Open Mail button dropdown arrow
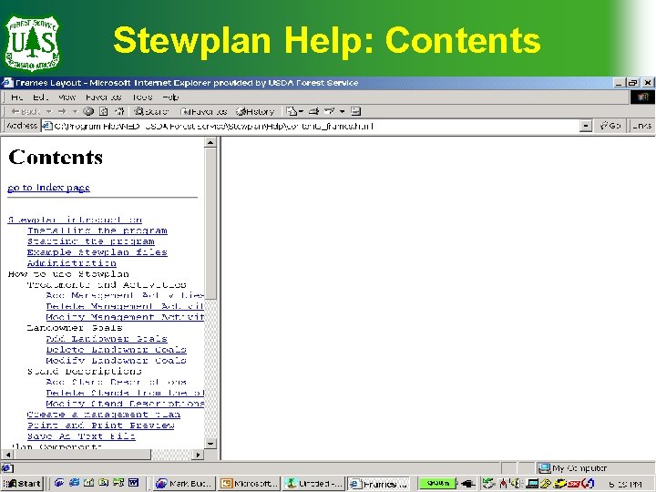This screenshot has width=656, height=492. (x=301, y=111)
